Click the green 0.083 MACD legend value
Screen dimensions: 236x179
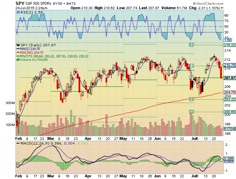[x=83, y=143]
